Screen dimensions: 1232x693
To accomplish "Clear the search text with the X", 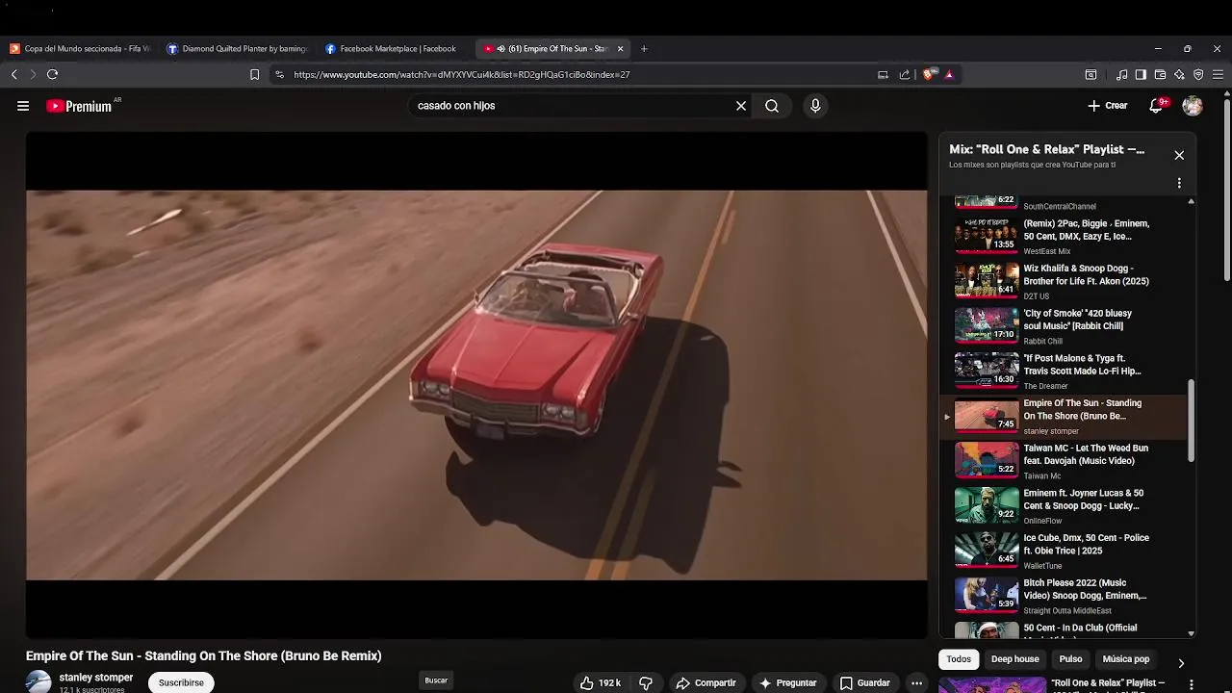I will click(741, 106).
